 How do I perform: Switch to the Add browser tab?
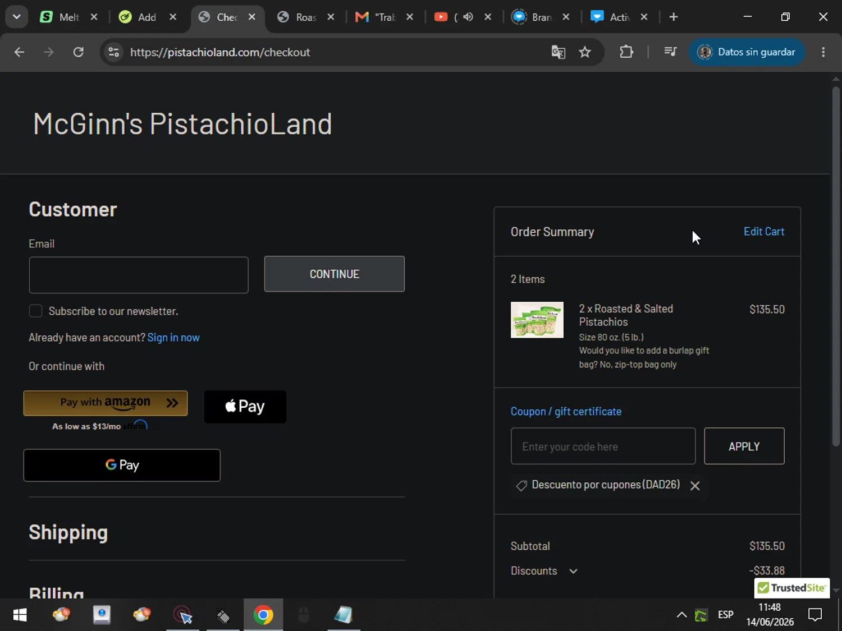coord(147,17)
